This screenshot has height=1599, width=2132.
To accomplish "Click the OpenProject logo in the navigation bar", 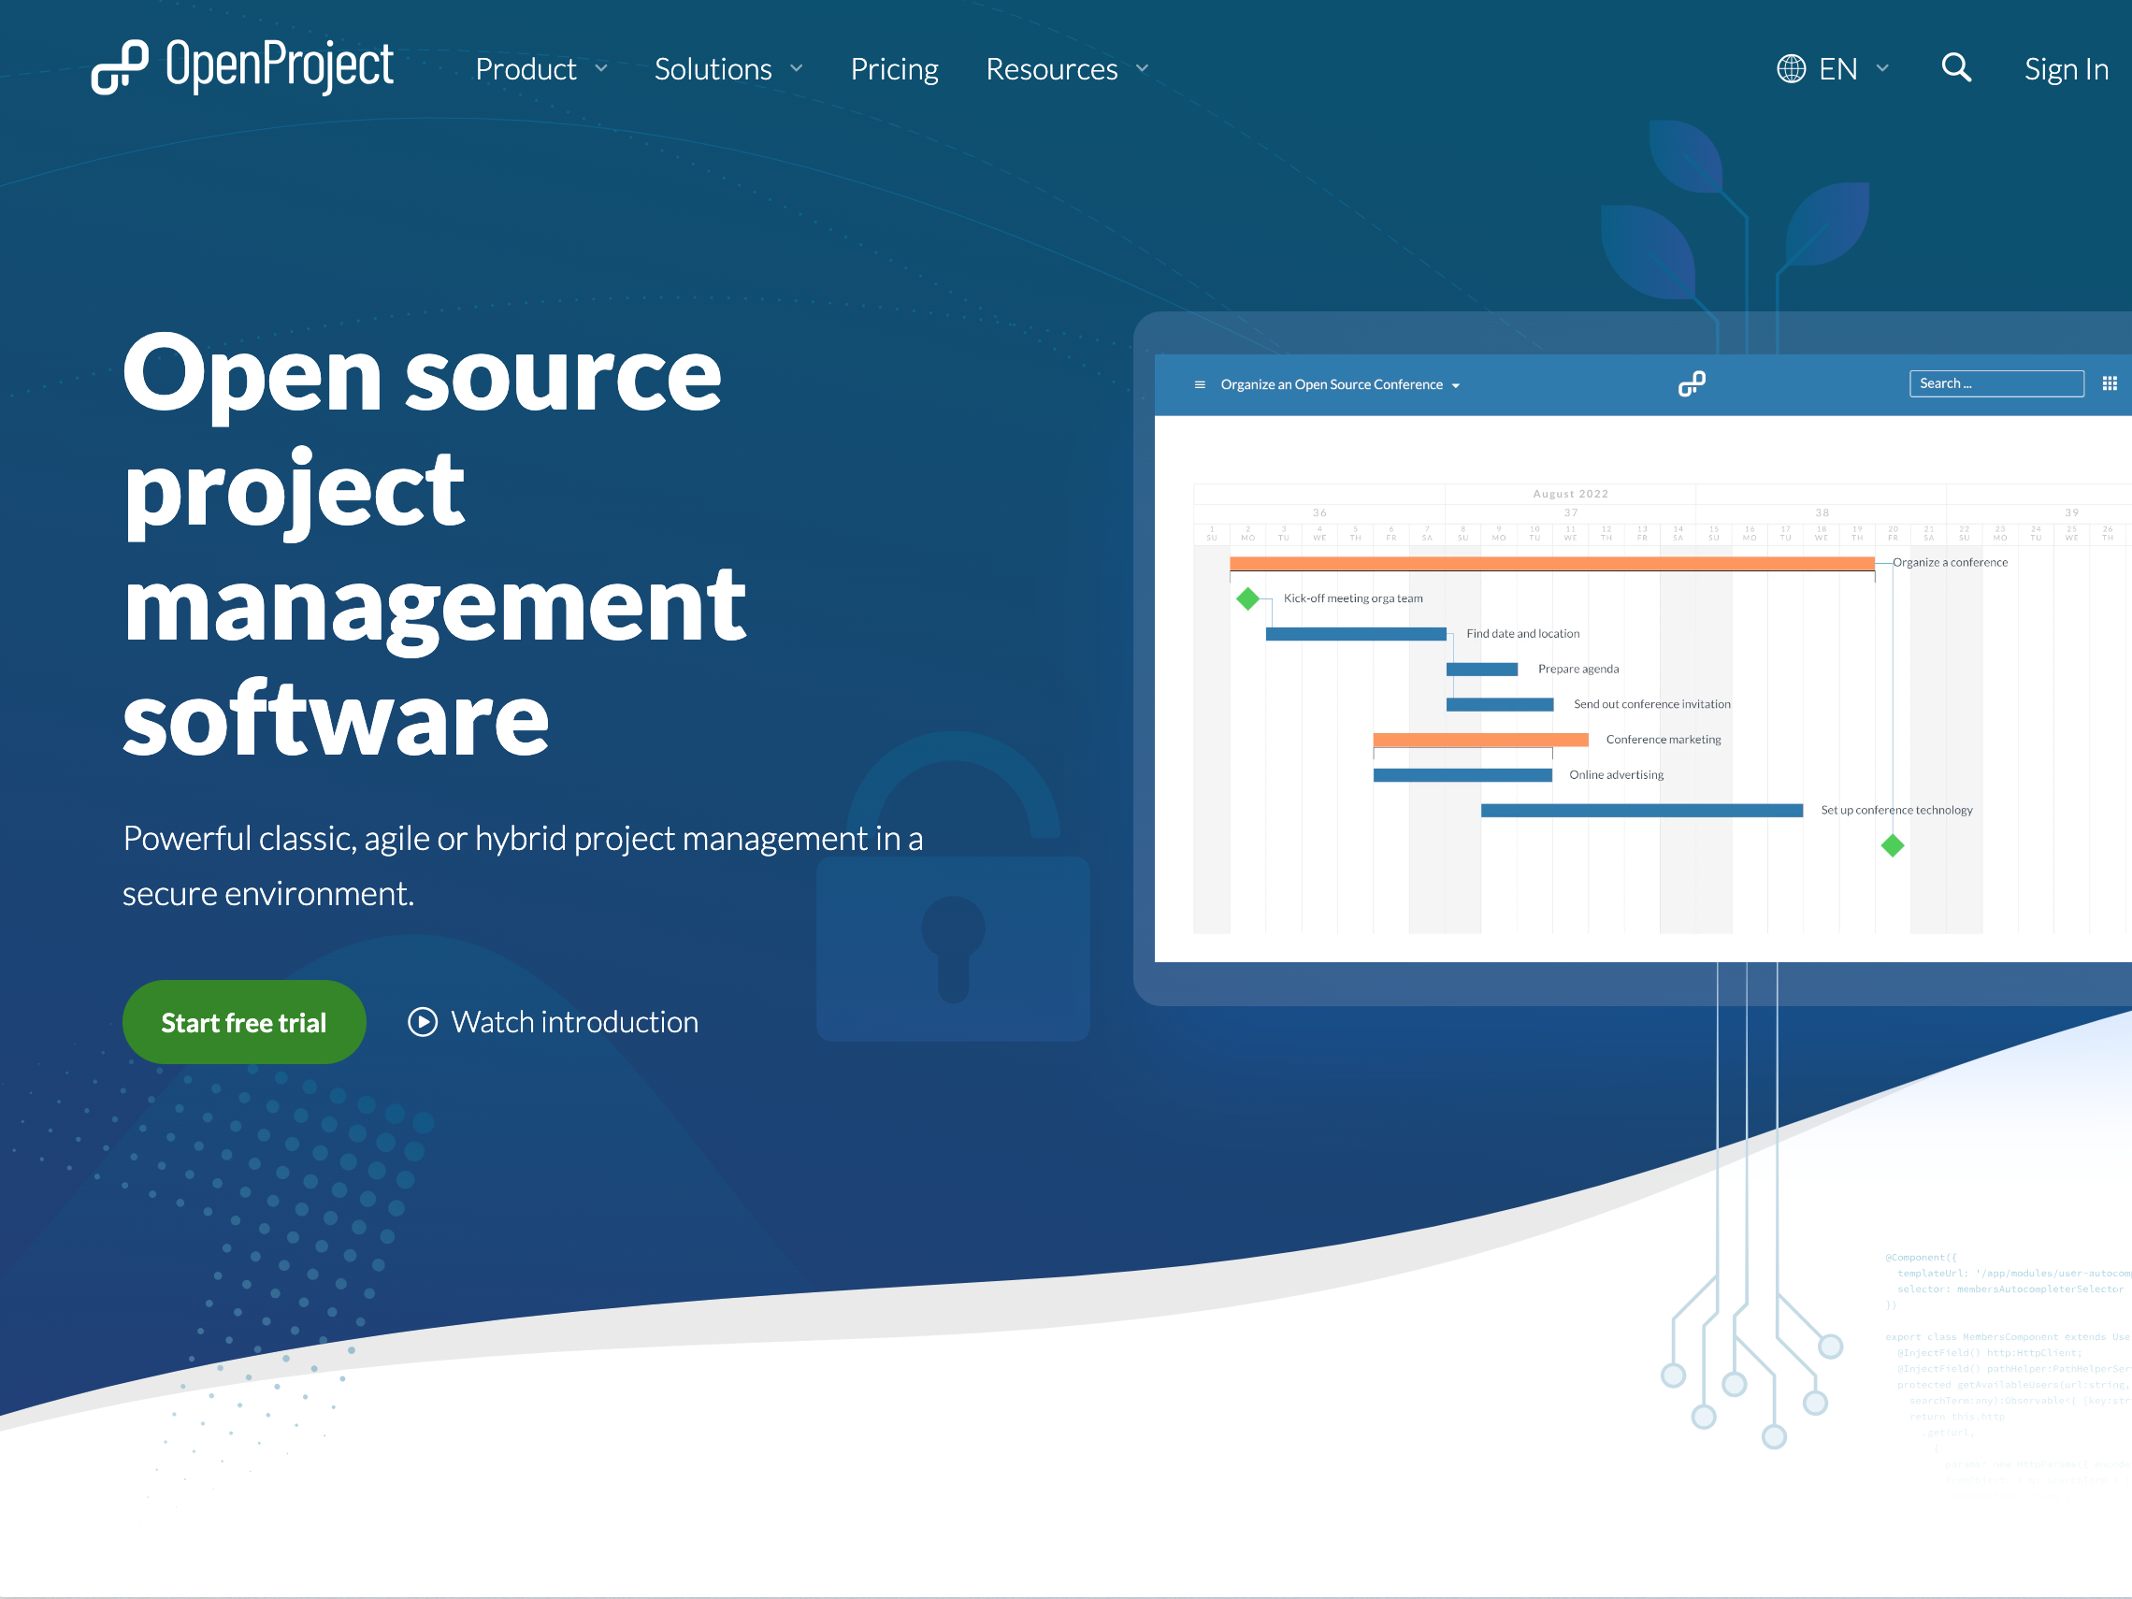I will click(x=243, y=67).
